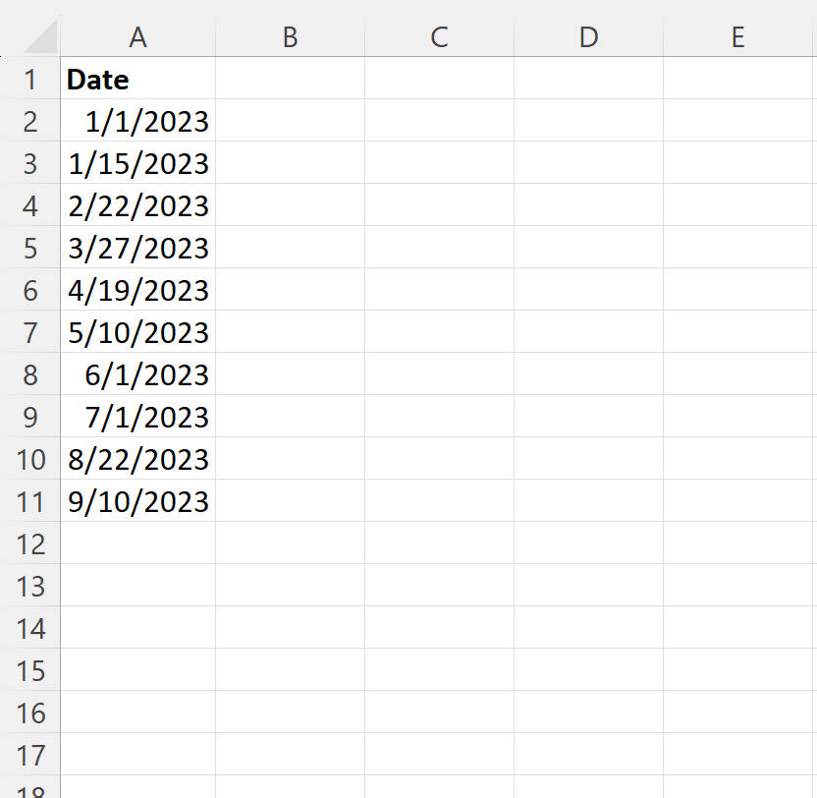Select the cell with 5/10/2023
Image resolution: width=817 pixels, height=798 pixels.
pyautogui.click(x=138, y=332)
